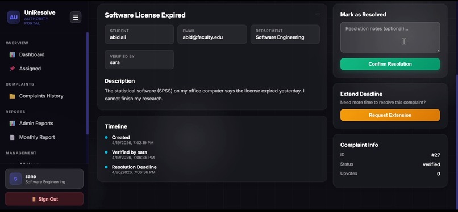Click the email abid@faculty.edu
Screen dimensions: 458x212
[x=203, y=37]
